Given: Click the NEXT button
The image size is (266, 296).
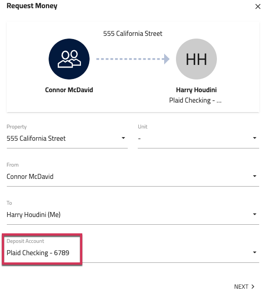Looking at the screenshot, I should [244, 286].
